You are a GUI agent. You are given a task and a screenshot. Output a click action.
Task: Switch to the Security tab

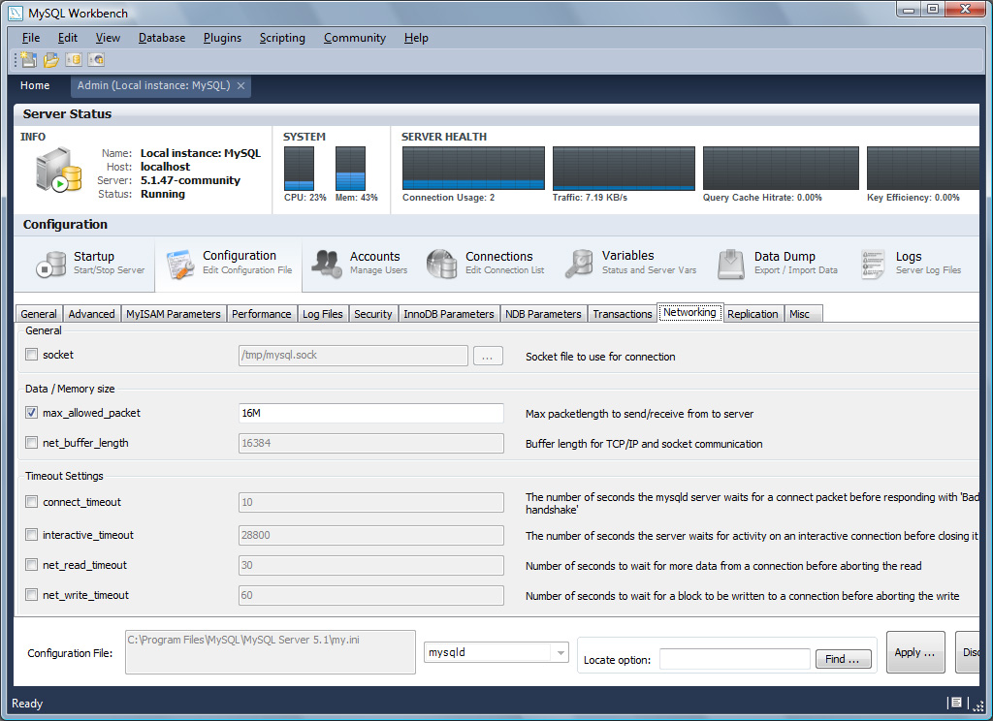[x=373, y=314]
